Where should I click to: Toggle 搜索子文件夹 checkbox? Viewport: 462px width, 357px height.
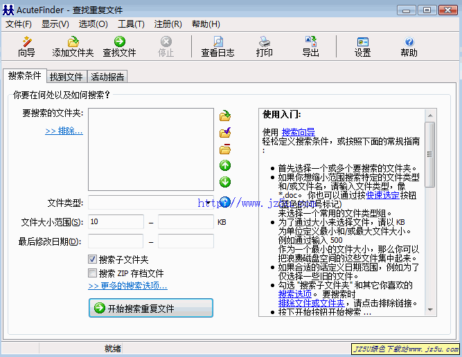coord(92,259)
